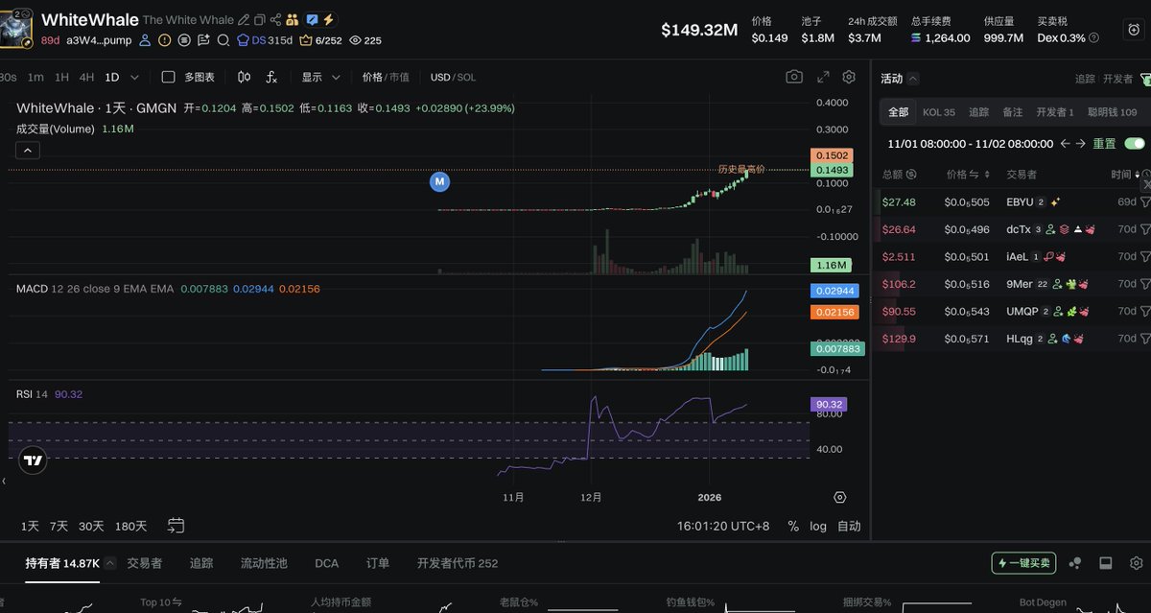Toggle 价格 column swap icon in activity
Viewport: 1151px width, 613px height.
point(973,175)
